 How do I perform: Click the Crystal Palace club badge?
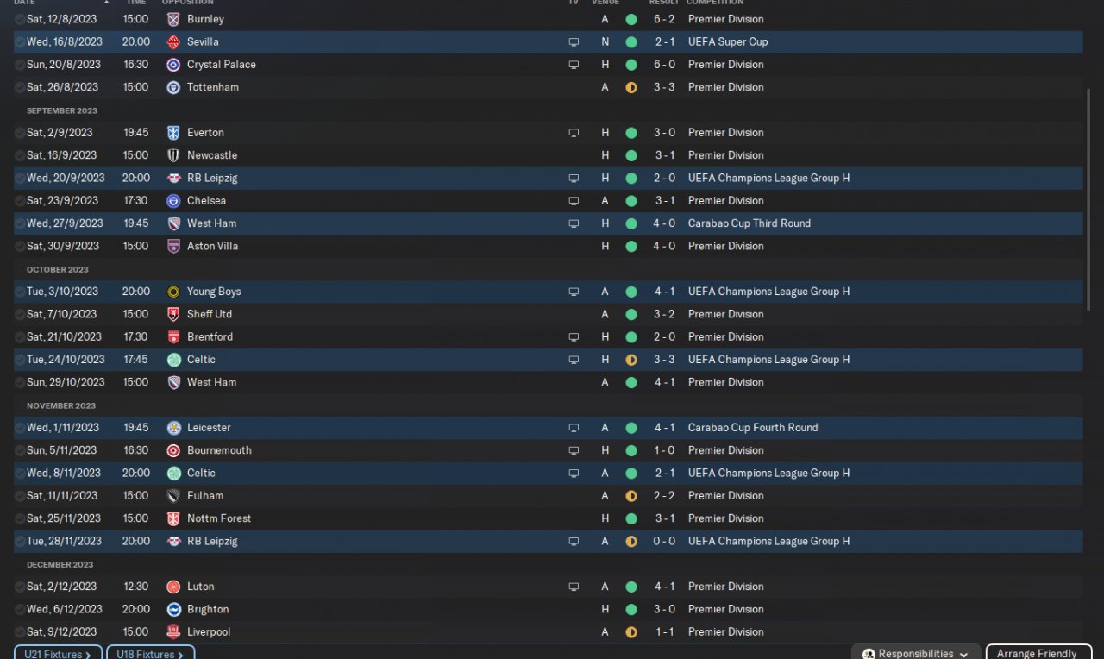173,65
